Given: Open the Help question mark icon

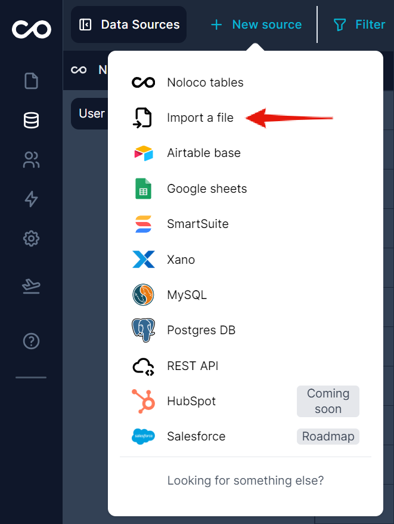Looking at the screenshot, I should tap(31, 341).
